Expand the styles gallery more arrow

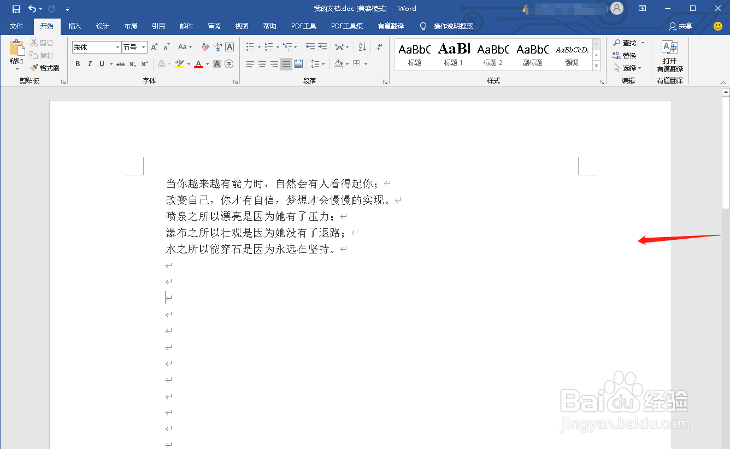click(x=596, y=66)
